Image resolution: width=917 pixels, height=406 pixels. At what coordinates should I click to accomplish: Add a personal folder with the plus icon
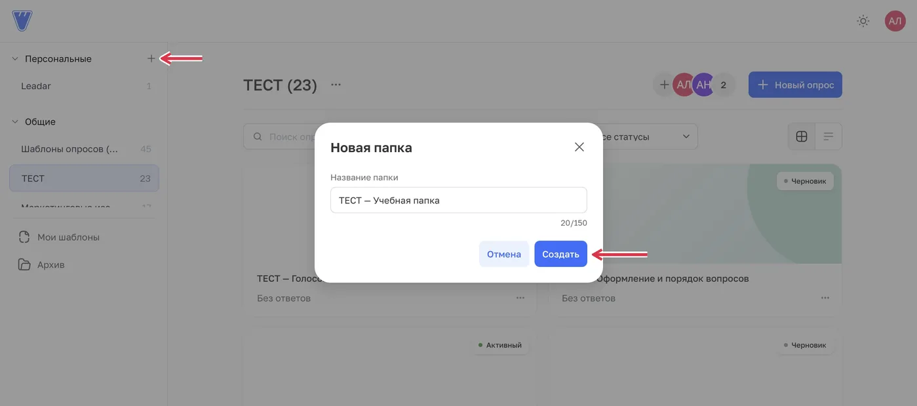151,58
